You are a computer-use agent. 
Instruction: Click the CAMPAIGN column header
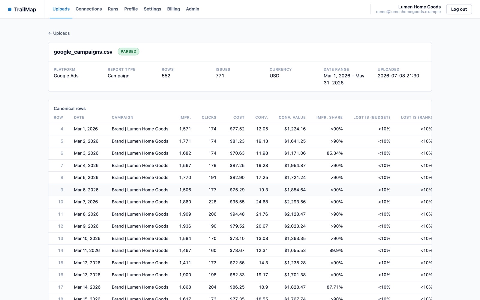(x=122, y=117)
